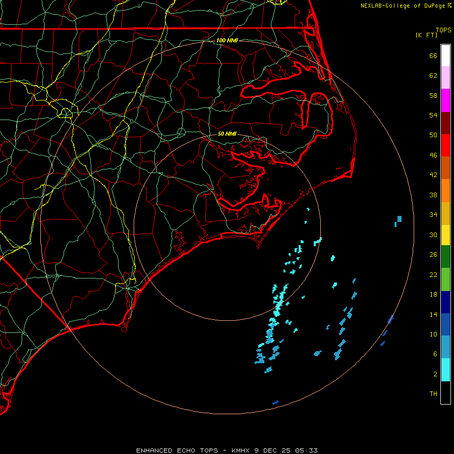Click the ENHANCED ECHO TOPS caption text
The image size is (454, 454).
coord(177,450)
